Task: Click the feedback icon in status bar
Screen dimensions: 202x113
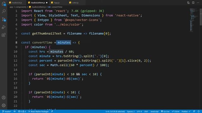Action: pyautogui.click(x=194, y=111)
